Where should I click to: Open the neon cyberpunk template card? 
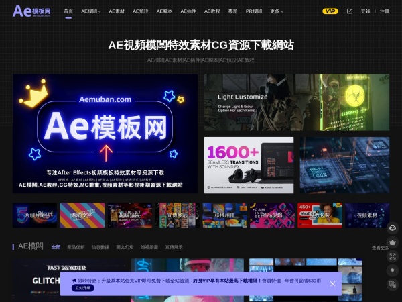click(x=188, y=280)
